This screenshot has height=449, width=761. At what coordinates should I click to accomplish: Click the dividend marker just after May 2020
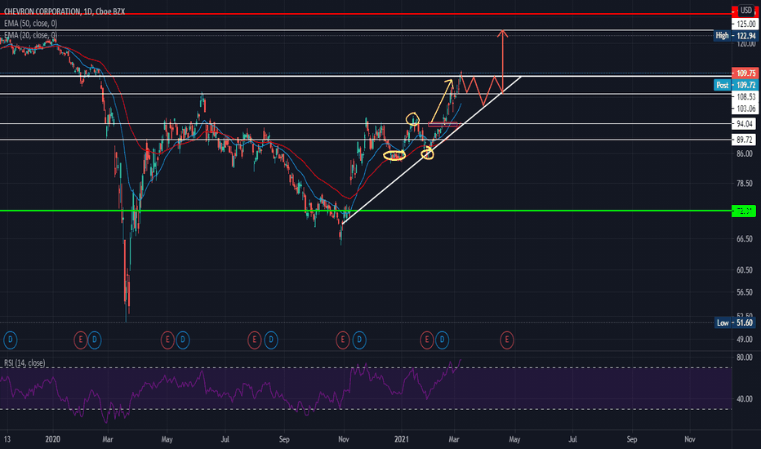tap(182, 340)
